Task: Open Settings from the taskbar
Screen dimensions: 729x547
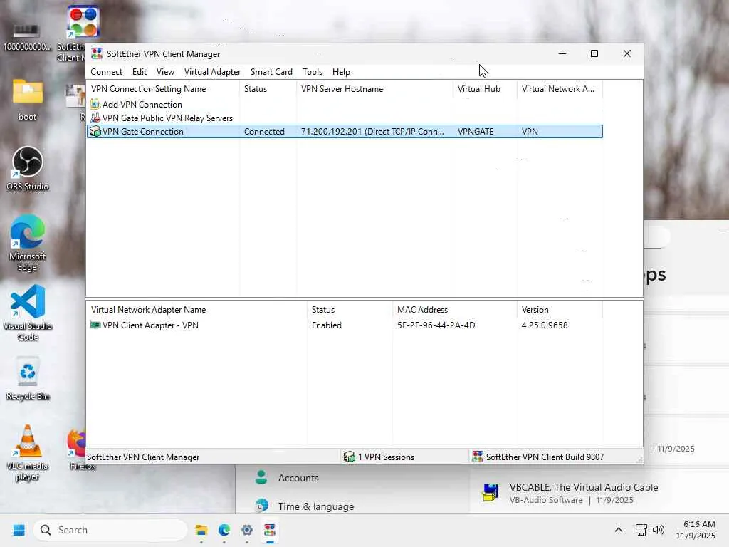Action: pyautogui.click(x=247, y=530)
